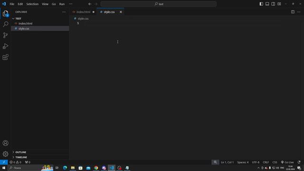The width and height of the screenshot is (304, 171).
Task: Open the Search view in activity bar
Action: [x=5, y=24]
